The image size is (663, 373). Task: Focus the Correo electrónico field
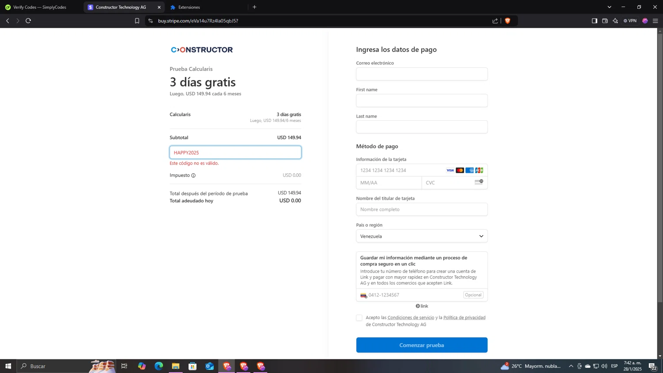tap(422, 74)
